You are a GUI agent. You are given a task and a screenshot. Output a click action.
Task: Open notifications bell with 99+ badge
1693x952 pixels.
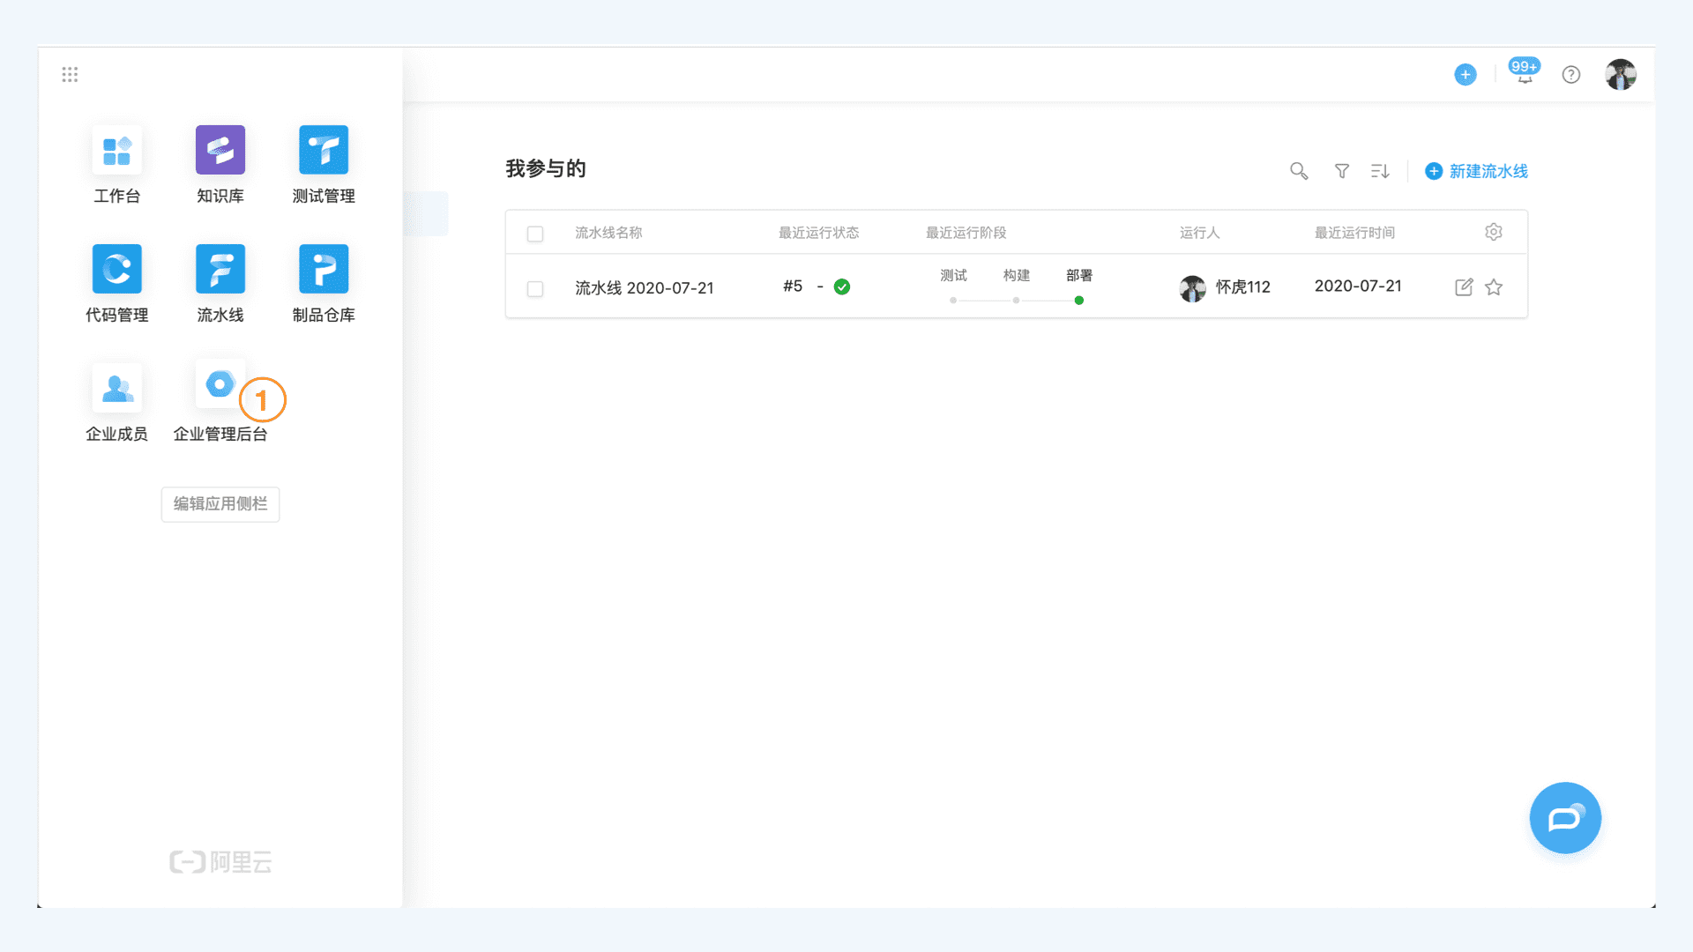pyautogui.click(x=1524, y=75)
